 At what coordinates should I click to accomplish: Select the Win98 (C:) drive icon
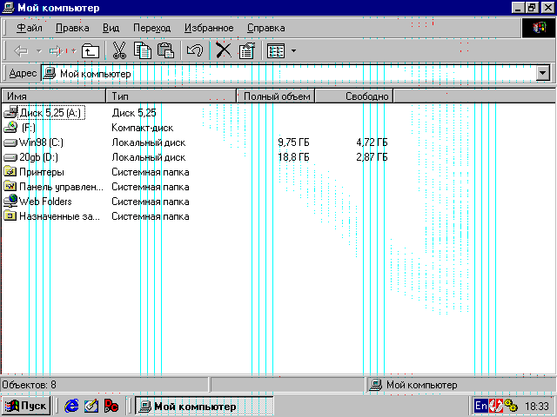[10, 142]
